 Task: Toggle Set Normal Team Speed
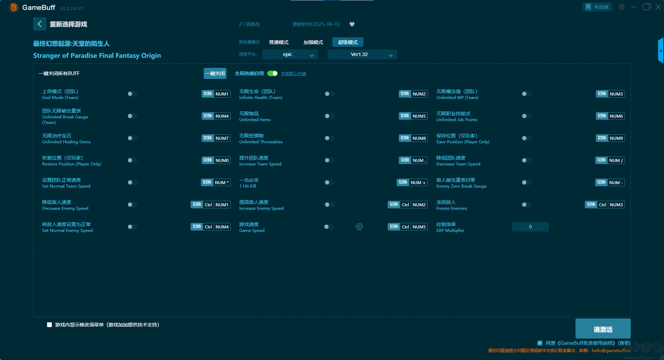click(132, 182)
